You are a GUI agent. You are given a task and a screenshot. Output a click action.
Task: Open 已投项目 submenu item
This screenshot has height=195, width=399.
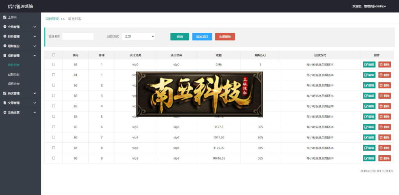[14, 74]
